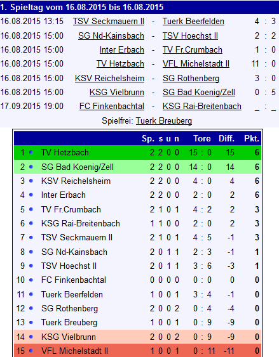
Task: Click blue dot icon beside KSV Reichelsheim
Action: 31,181
